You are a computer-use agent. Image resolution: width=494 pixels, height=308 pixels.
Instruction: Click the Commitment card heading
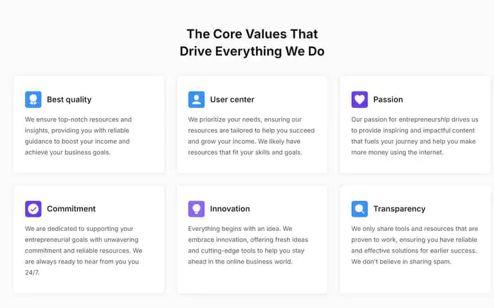pos(71,209)
